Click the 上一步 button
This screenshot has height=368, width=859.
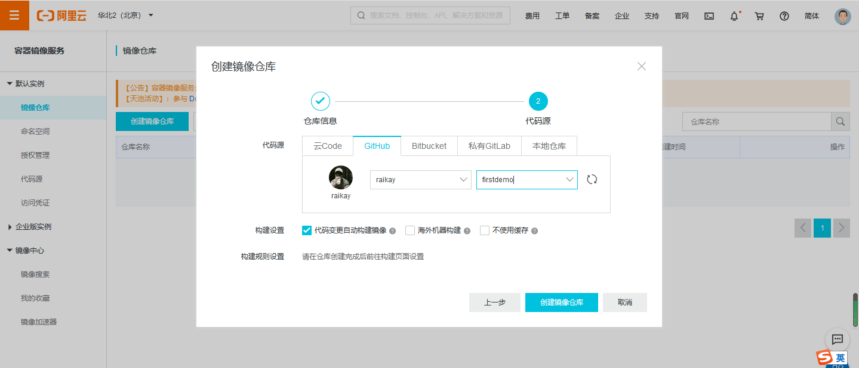pos(494,302)
